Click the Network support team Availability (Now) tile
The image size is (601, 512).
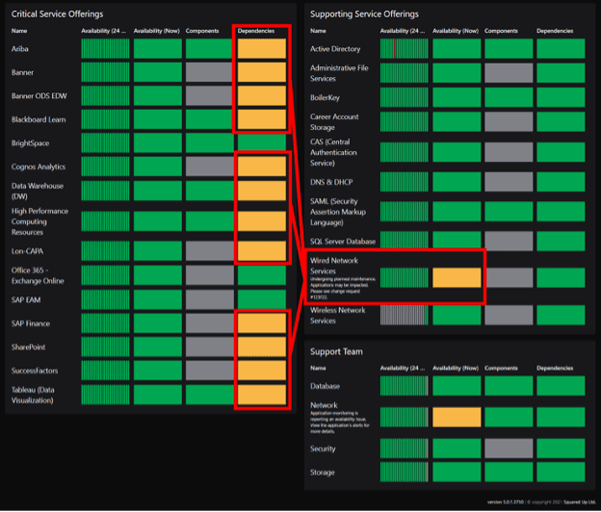click(457, 417)
